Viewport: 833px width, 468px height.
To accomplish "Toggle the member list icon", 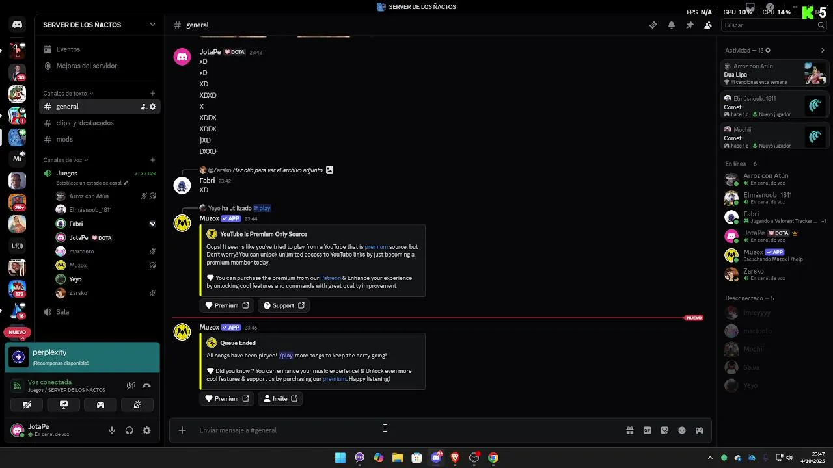I will pos(708,25).
